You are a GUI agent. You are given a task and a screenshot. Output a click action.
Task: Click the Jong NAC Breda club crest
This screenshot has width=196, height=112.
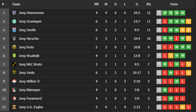(x=14, y=64)
